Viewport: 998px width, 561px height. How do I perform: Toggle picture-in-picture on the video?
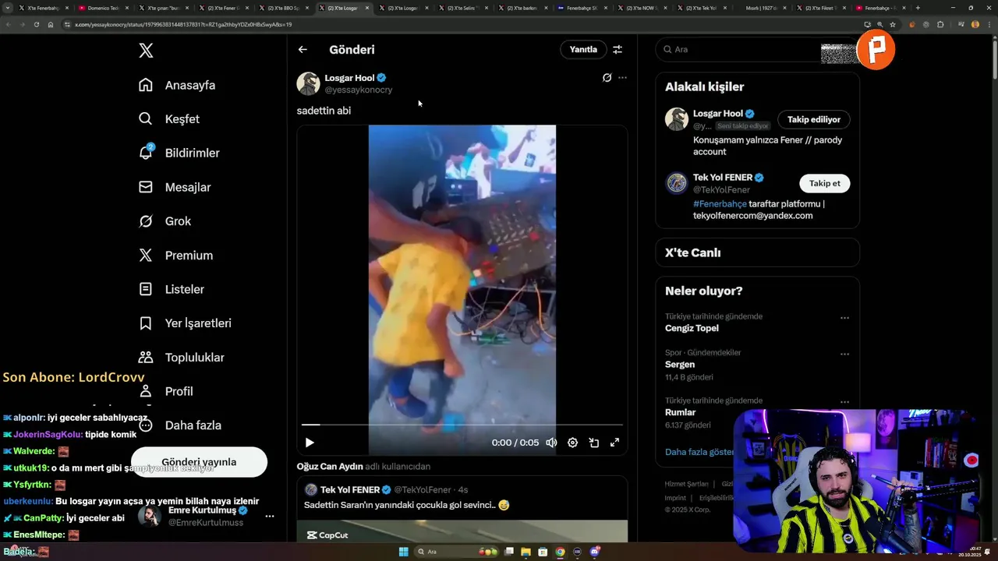tap(593, 443)
